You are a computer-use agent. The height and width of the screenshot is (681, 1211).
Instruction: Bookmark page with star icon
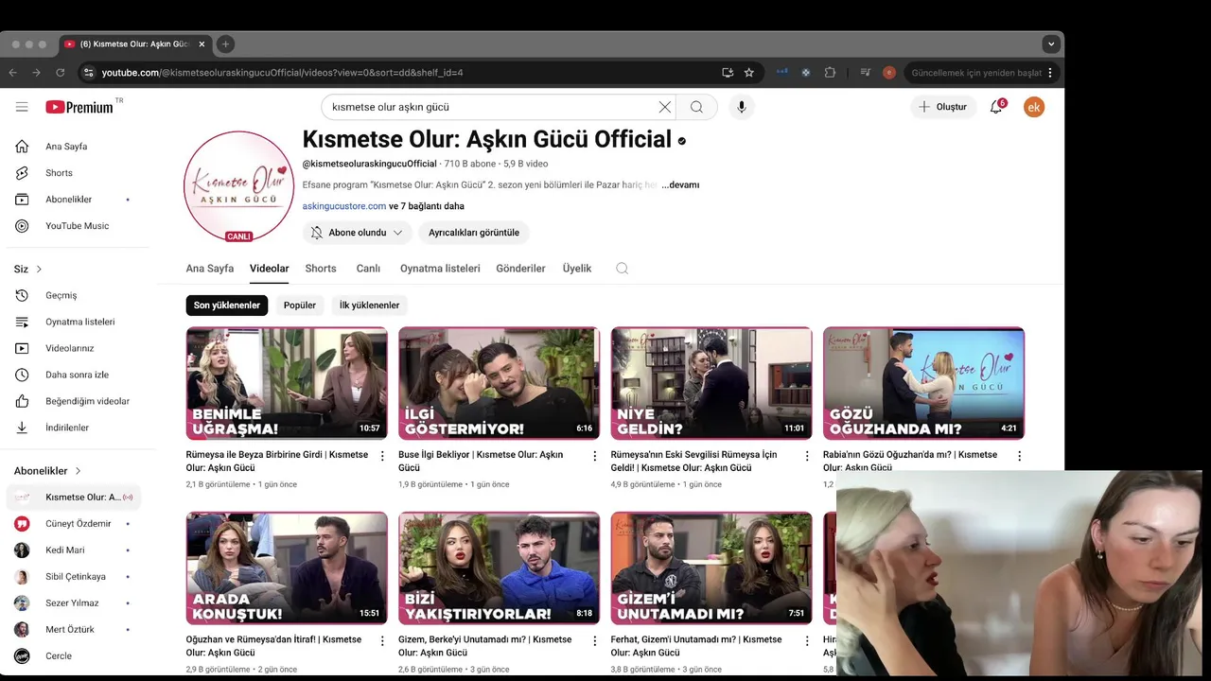749,73
